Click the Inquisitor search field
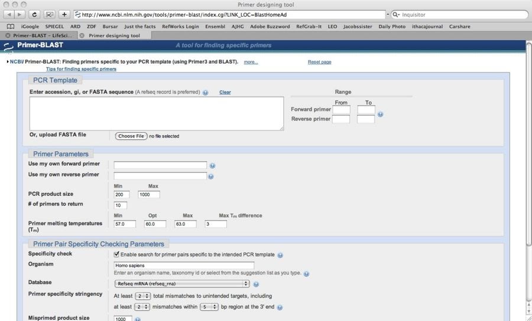532x321 pixels. pyautogui.click(x=459, y=15)
